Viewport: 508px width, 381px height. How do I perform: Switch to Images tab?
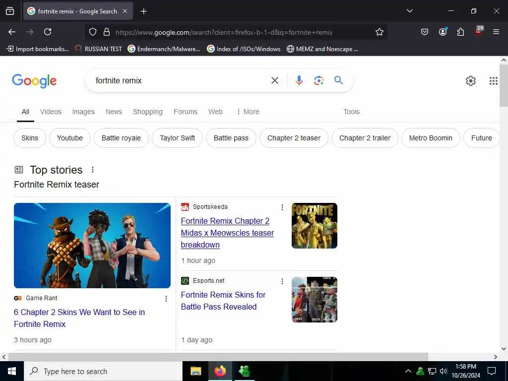click(83, 112)
